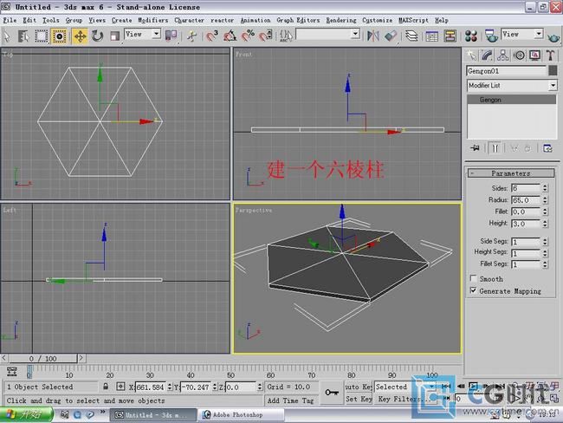The height and width of the screenshot is (423, 563).
Task: Toggle Percent Snap
Action: click(x=248, y=36)
